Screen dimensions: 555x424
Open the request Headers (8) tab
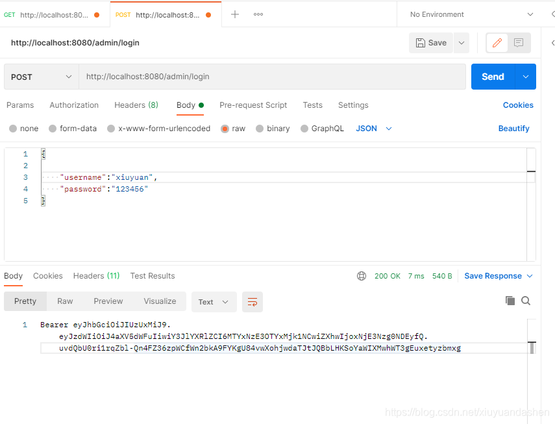coord(136,105)
